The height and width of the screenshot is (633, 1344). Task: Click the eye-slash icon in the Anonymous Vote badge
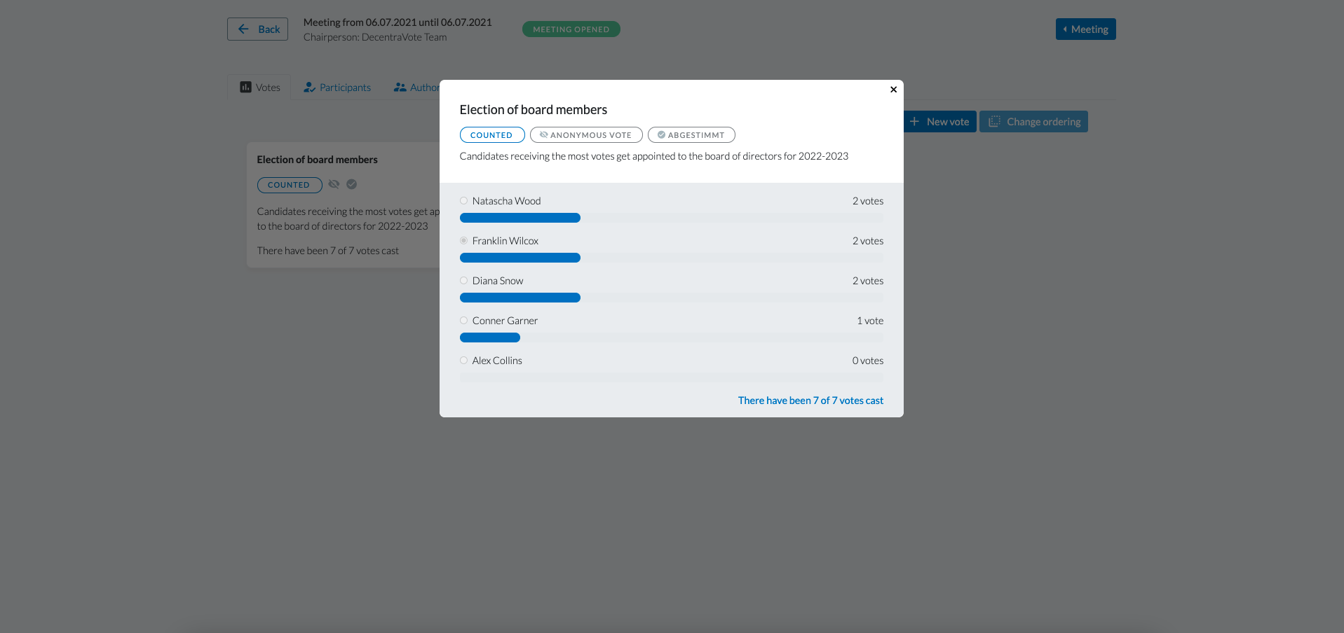[543, 135]
